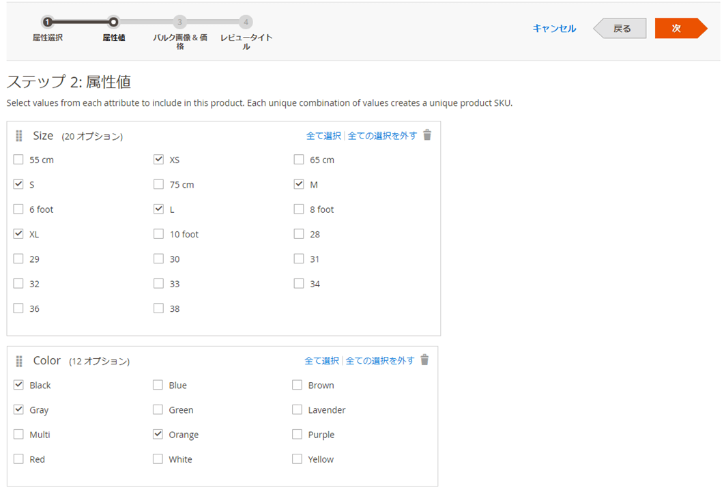Click the キャンセル link
This screenshot has width=724, height=494.
click(553, 28)
